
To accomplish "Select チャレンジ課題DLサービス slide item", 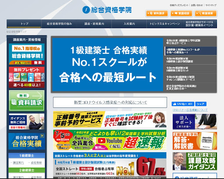I will click(x=191, y=78).
